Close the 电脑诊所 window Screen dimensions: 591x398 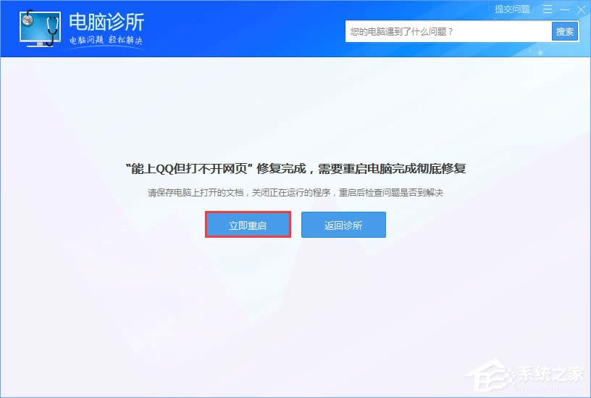click(581, 9)
